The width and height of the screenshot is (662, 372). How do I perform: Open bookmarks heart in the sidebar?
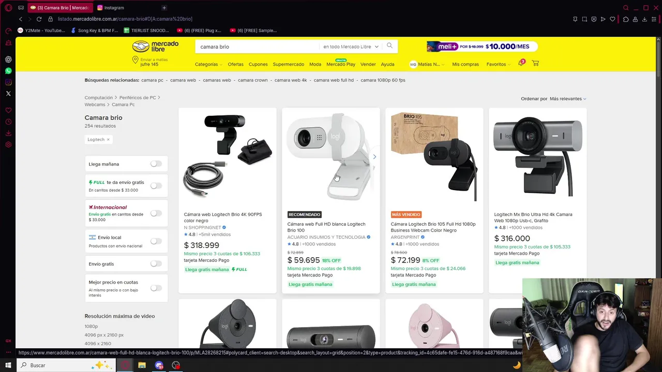coord(8,111)
